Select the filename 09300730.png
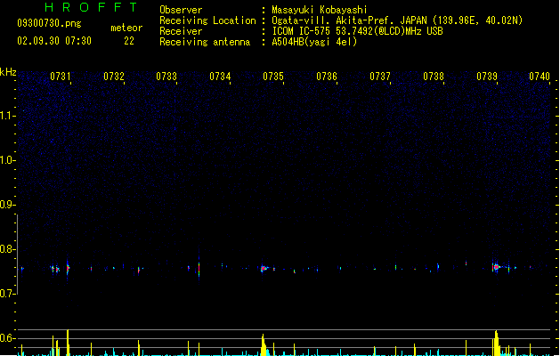Screen dimensions: 560x356 pyautogui.click(x=49, y=23)
